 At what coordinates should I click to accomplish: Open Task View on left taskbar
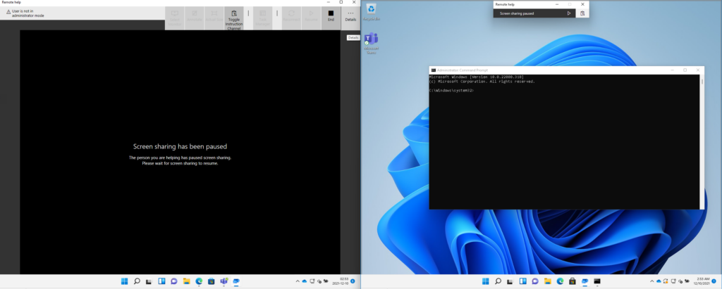pos(149,281)
